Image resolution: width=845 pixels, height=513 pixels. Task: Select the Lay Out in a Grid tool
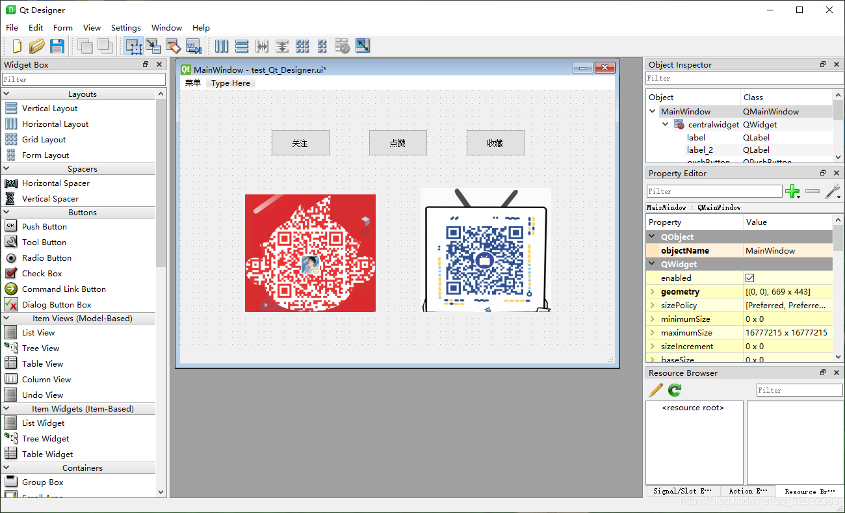302,46
